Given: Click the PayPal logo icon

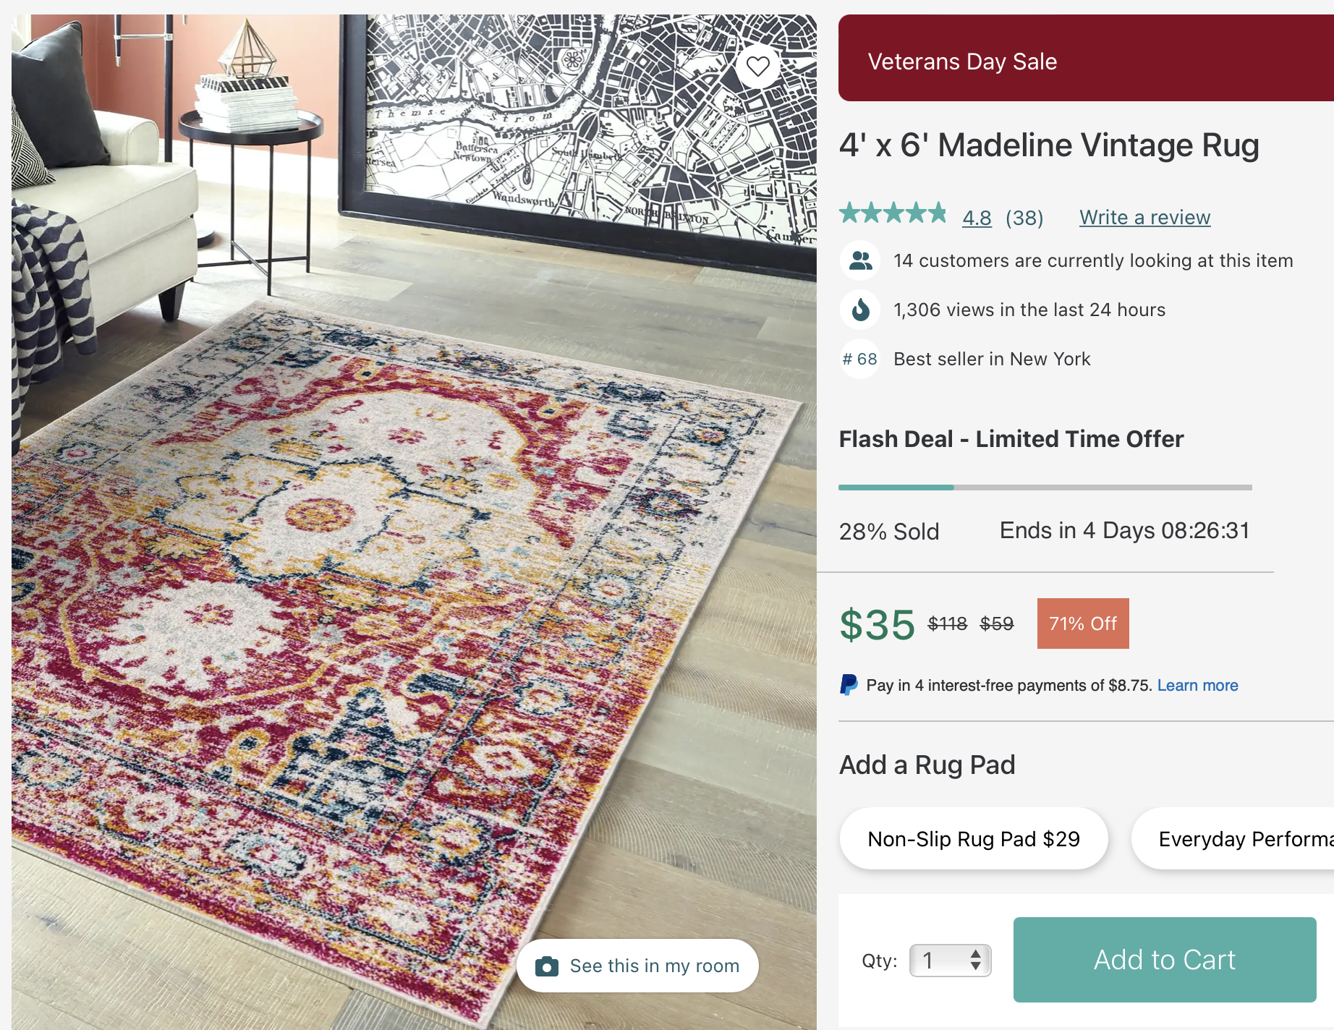Looking at the screenshot, I should click(849, 685).
